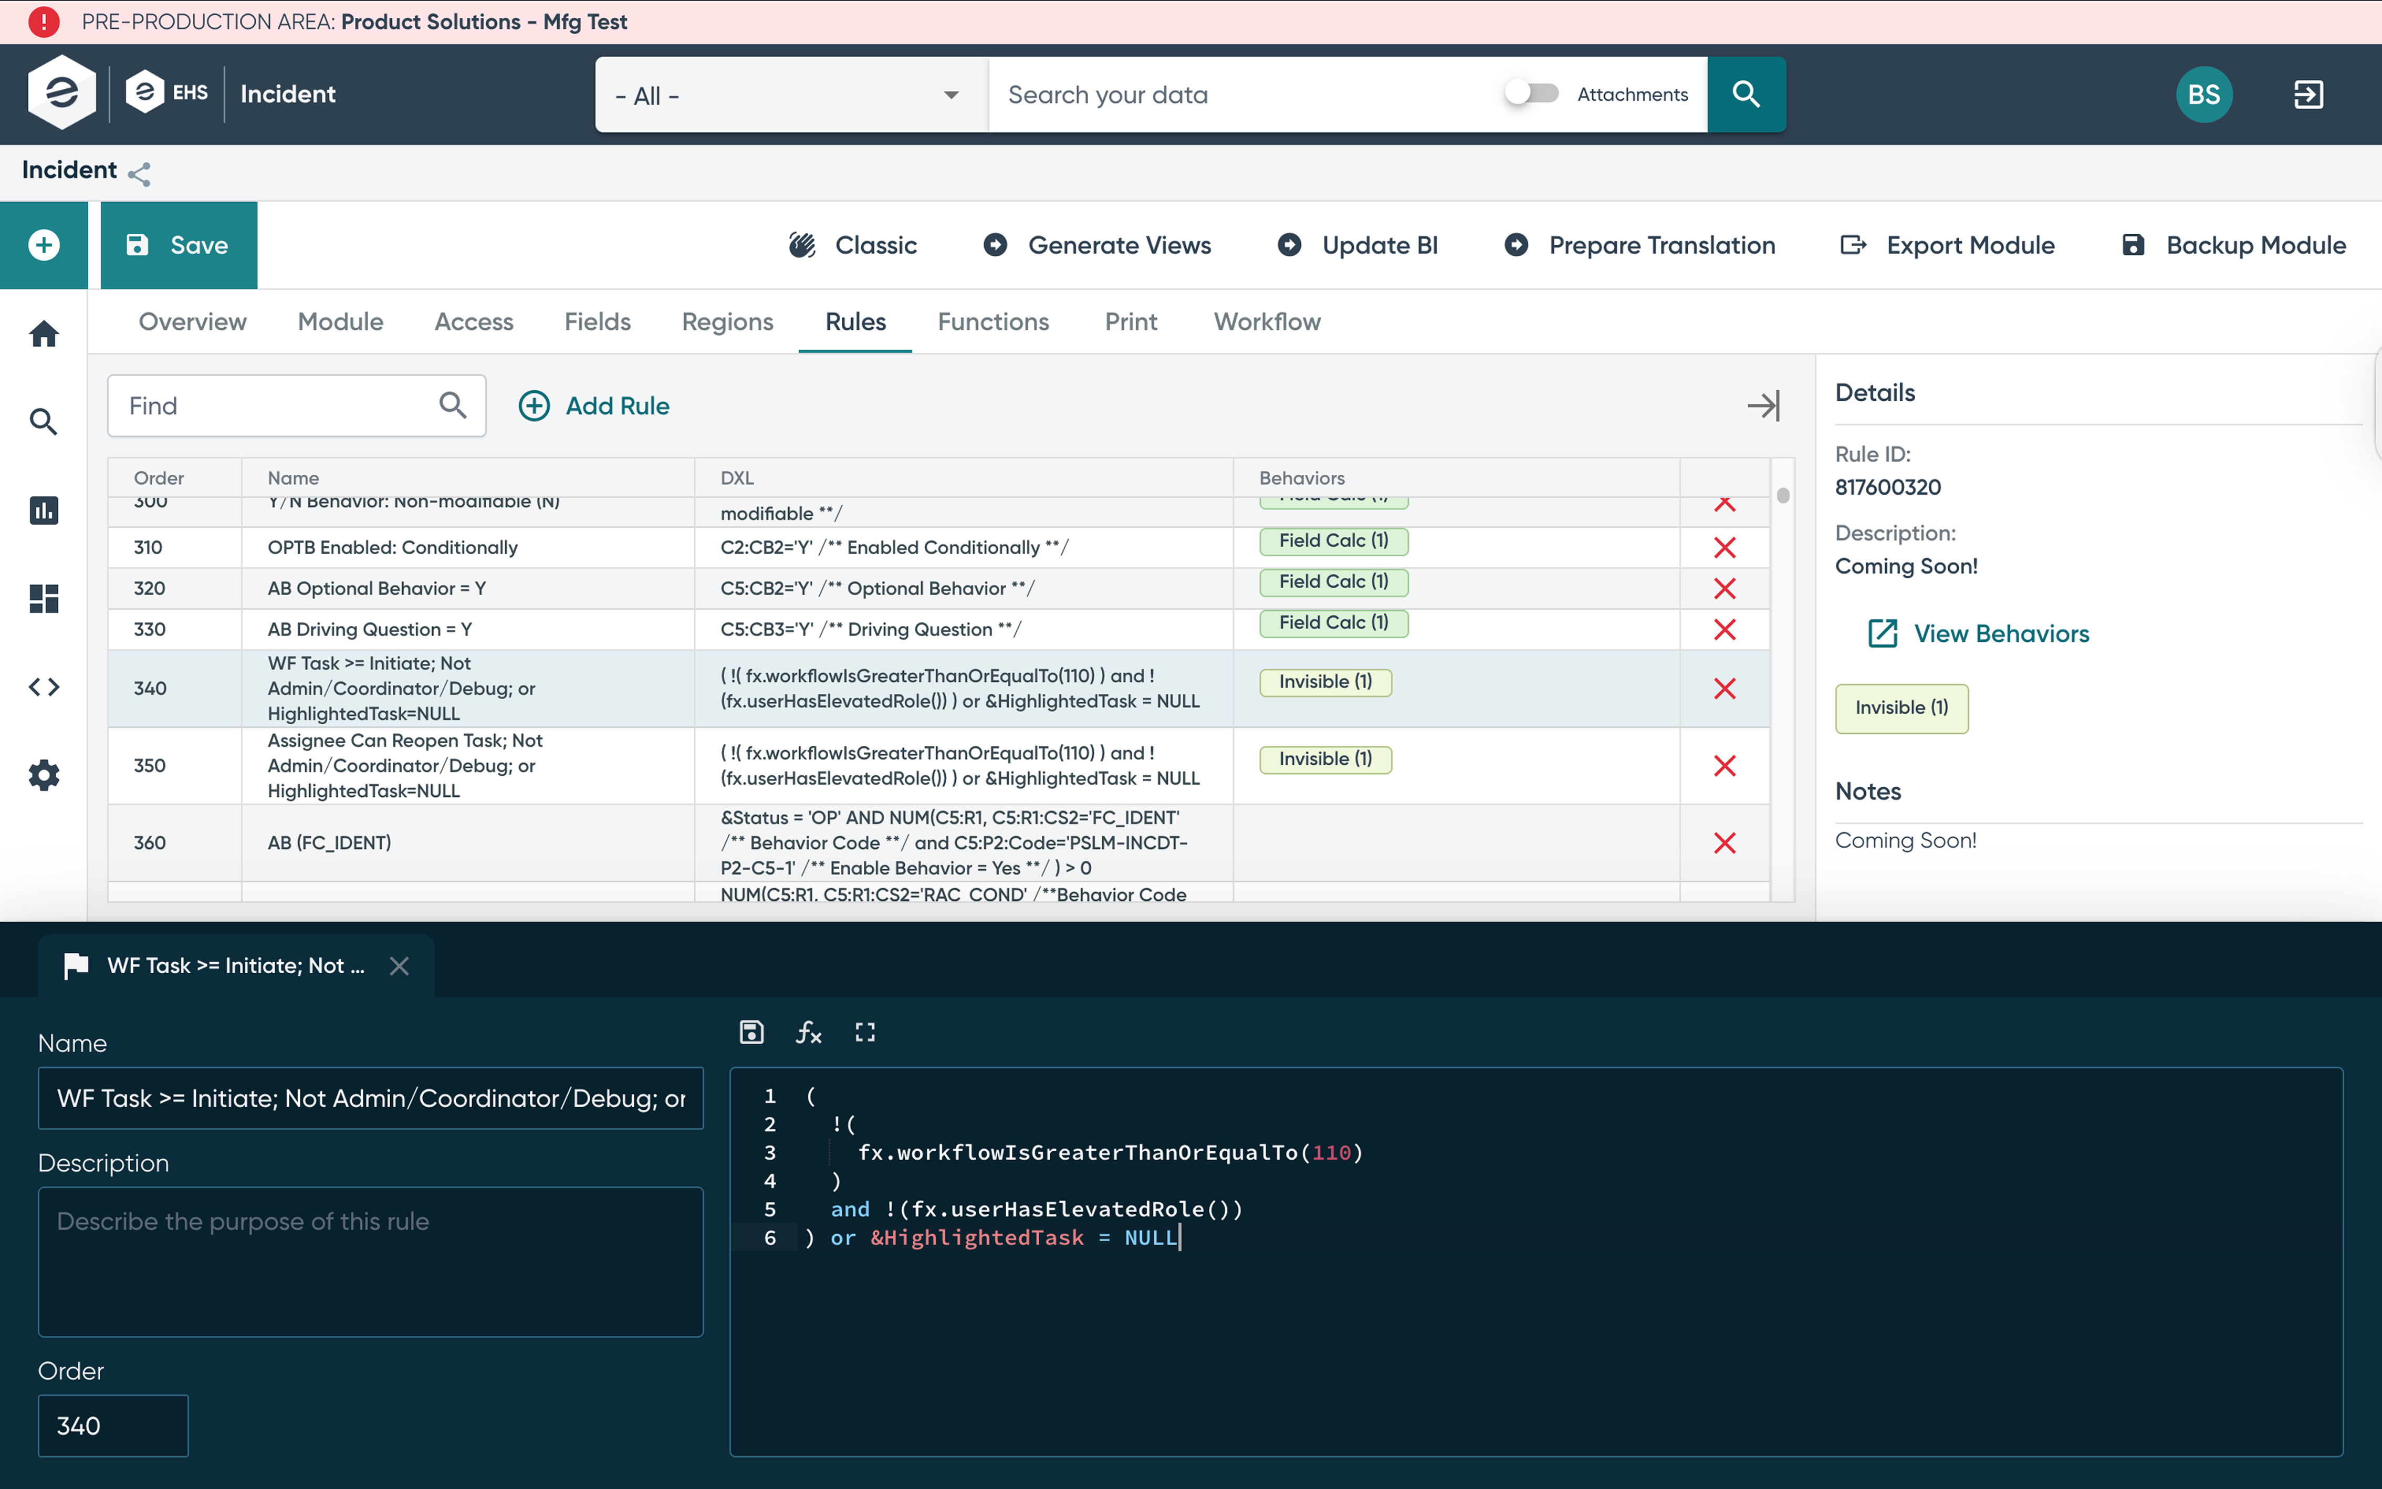Close the WF Task rule tab
2382x1489 pixels.
pyautogui.click(x=399, y=966)
